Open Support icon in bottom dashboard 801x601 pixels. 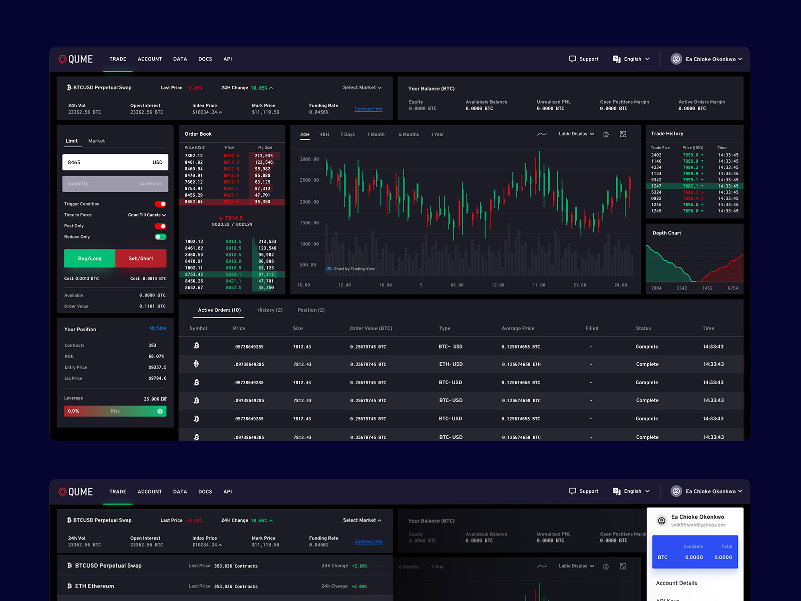pyautogui.click(x=573, y=491)
